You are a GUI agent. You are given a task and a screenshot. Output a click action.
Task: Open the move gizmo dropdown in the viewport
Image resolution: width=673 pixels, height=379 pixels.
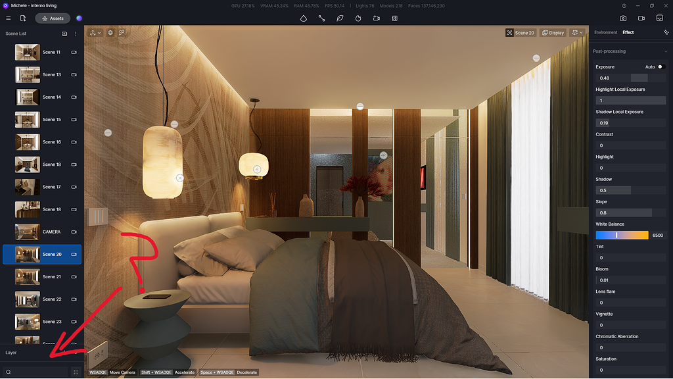pyautogui.click(x=99, y=32)
